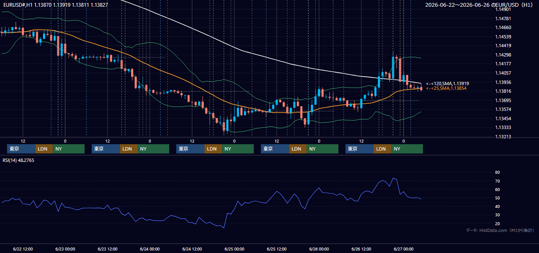Click price axis label 1.13333
This screenshot has width=539, height=253.
pos(503,127)
